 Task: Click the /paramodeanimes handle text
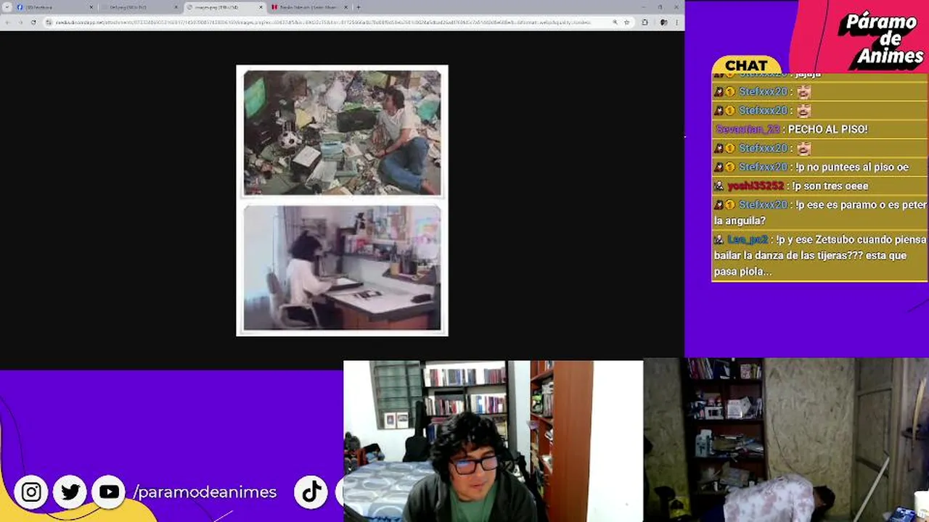tap(205, 492)
